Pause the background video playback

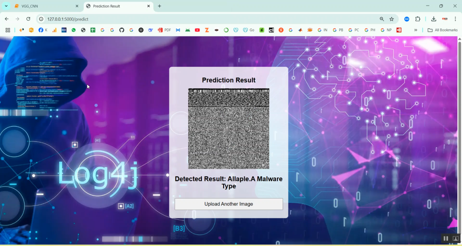[446, 238]
